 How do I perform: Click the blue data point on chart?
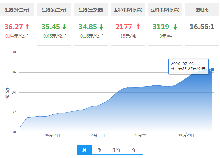tap(212, 69)
